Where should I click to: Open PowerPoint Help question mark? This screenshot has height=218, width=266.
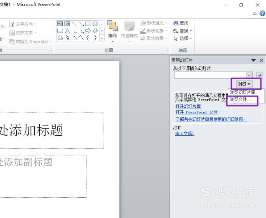point(262,13)
